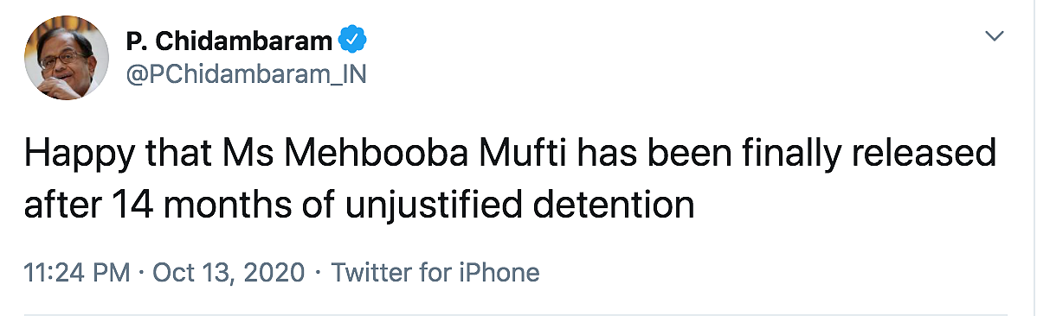Image resolution: width=1037 pixels, height=316 pixels.
Task: Open the tweet options chevron menu
Action: coord(995,36)
